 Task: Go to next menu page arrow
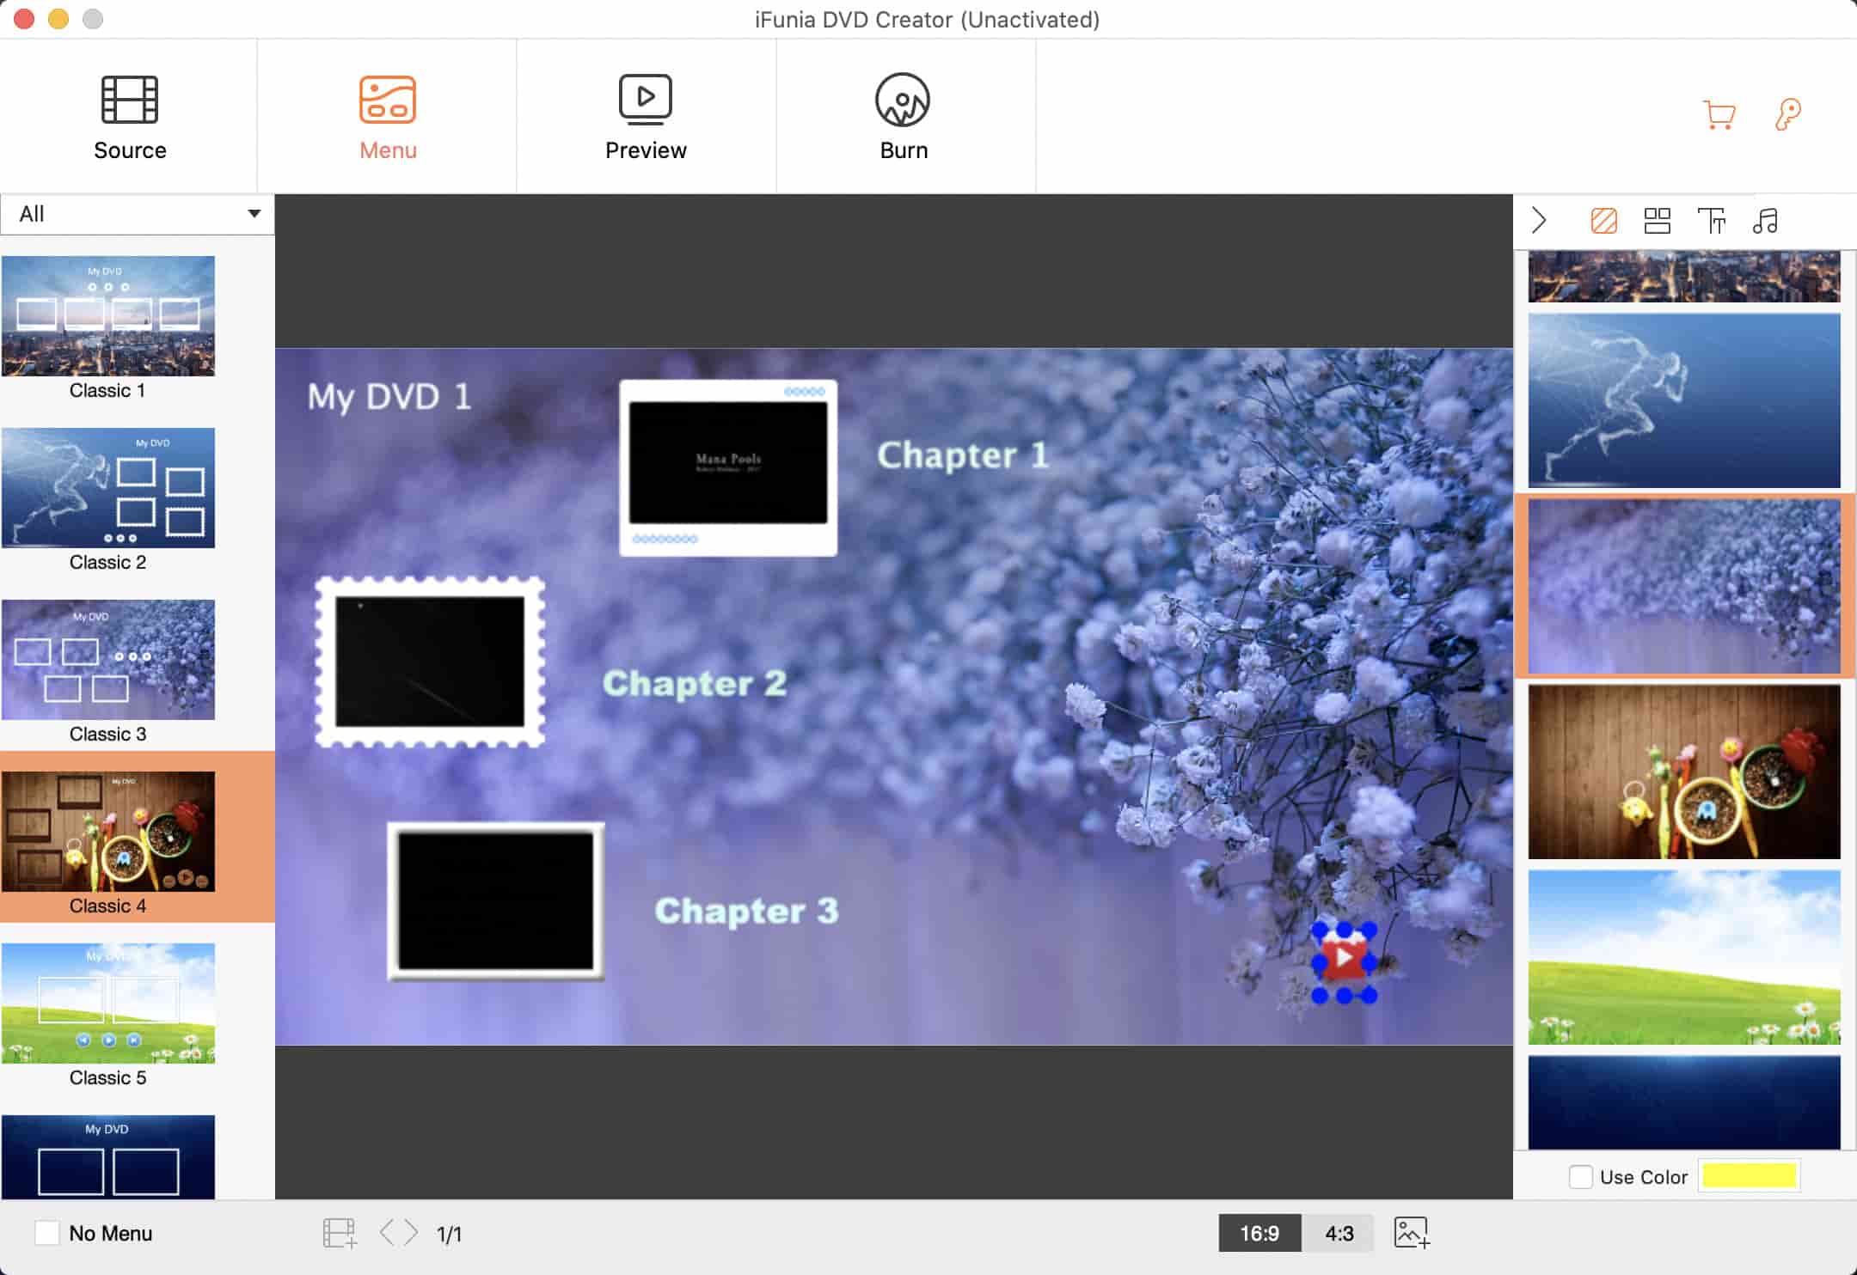click(x=412, y=1233)
